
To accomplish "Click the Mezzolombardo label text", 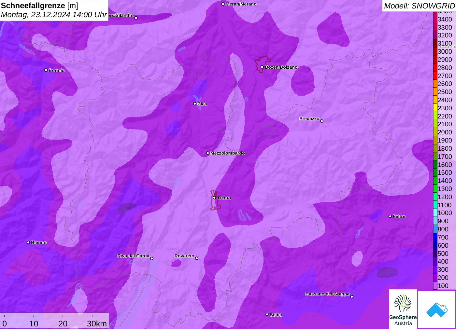I will point(228,153).
